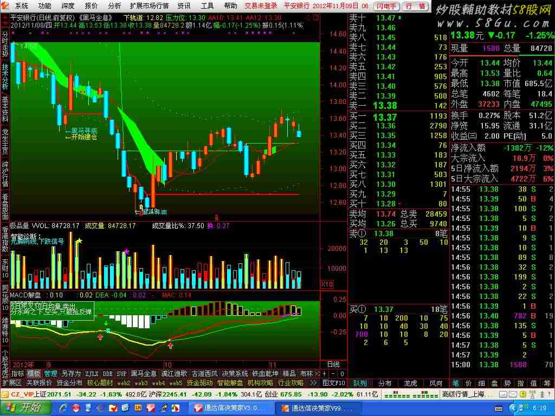Open the 报价 menu

click(x=91, y=5)
